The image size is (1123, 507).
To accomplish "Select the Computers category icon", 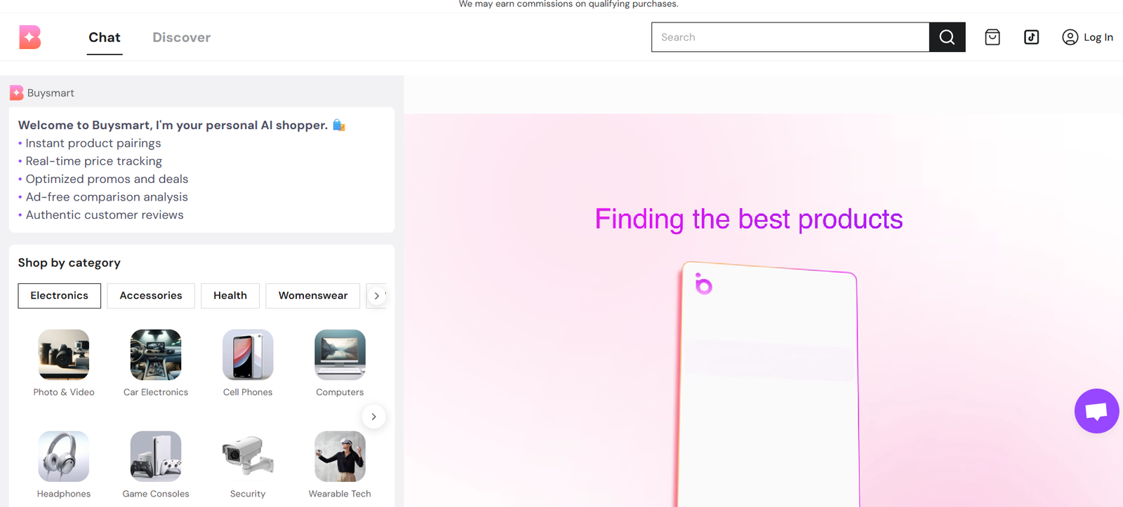I will (340, 355).
